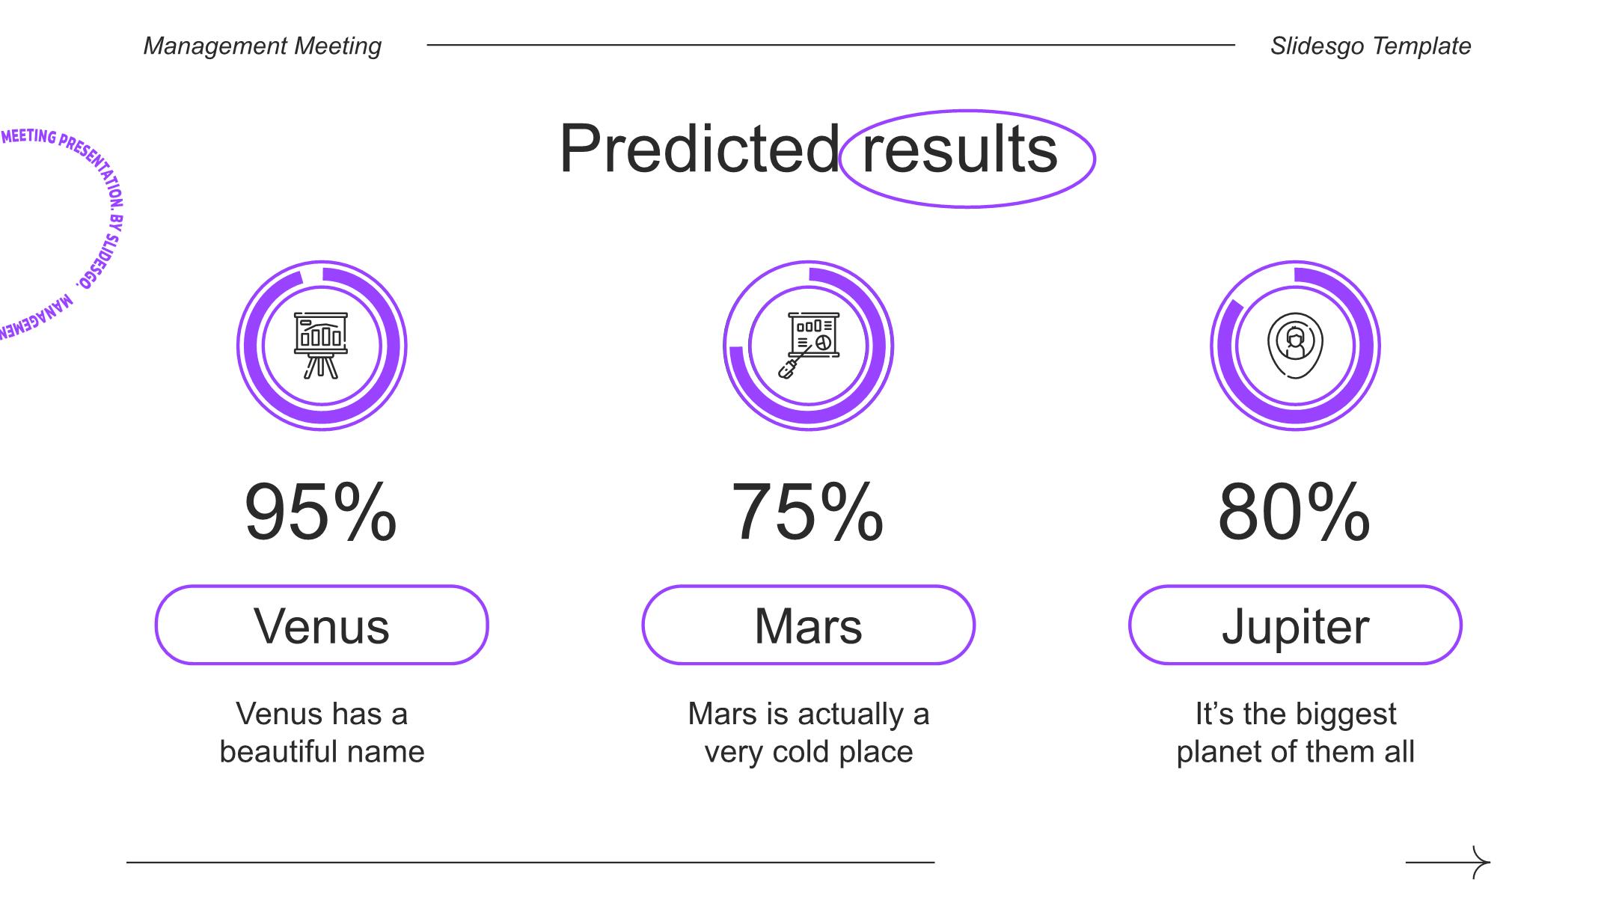The width and height of the screenshot is (1616, 909).
Task: Click the Jupiter pill-shaped label
Action: coord(1295,625)
